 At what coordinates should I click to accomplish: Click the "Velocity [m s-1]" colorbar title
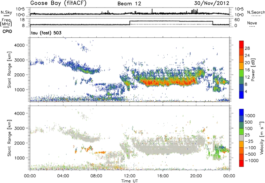click(262, 138)
